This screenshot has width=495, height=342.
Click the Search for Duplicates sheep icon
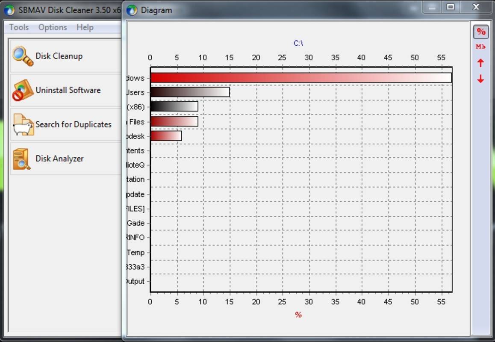pyautogui.click(x=23, y=125)
